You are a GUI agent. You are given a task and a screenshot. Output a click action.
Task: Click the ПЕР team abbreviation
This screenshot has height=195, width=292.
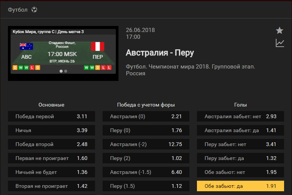click(98, 57)
